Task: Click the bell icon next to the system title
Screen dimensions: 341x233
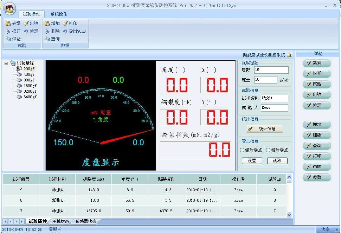Action: pyautogui.click(x=289, y=55)
